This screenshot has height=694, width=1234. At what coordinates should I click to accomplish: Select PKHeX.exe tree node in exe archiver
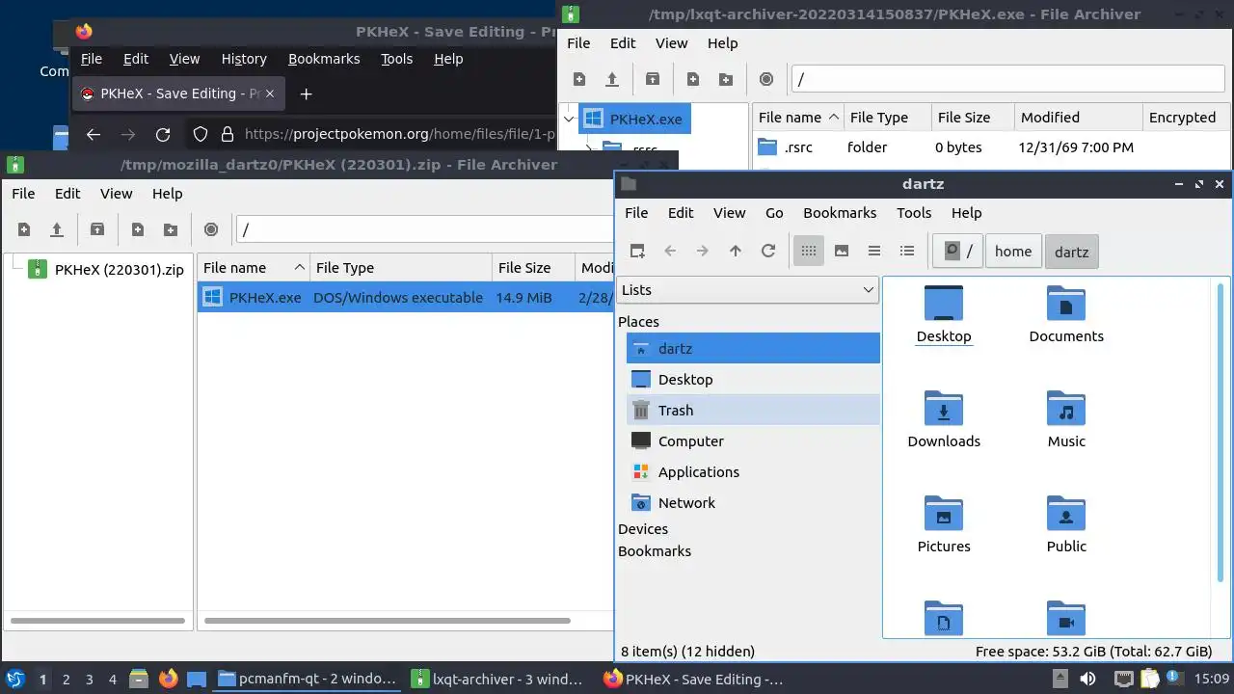click(x=634, y=120)
